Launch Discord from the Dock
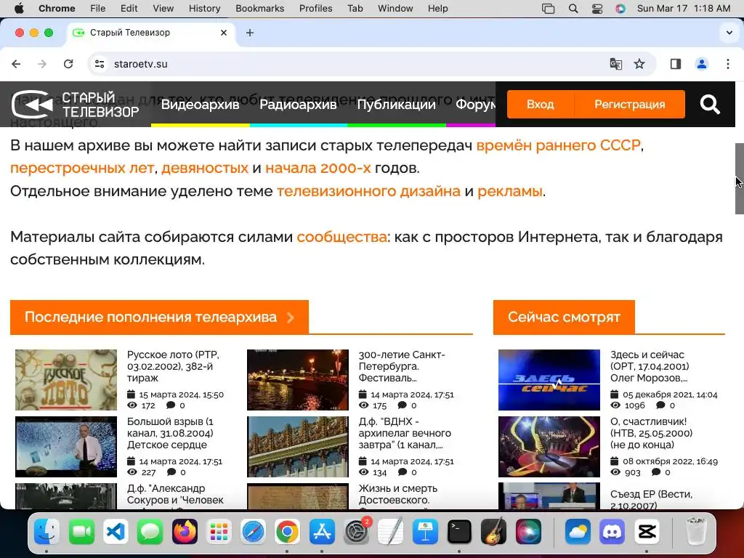 click(612, 531)
